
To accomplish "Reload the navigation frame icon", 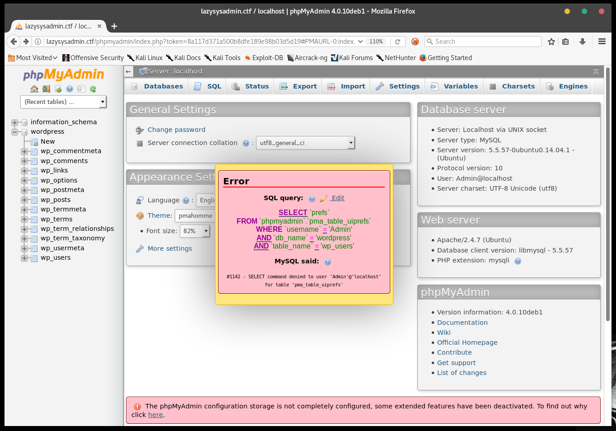I will click(93, 89).
